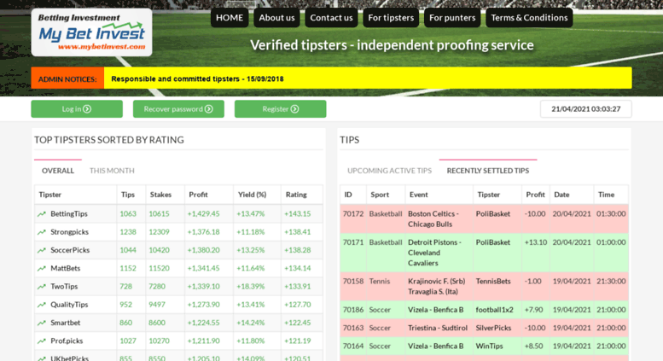Open Terms & Conditions page
663x361 pixels.
point(529,18)
